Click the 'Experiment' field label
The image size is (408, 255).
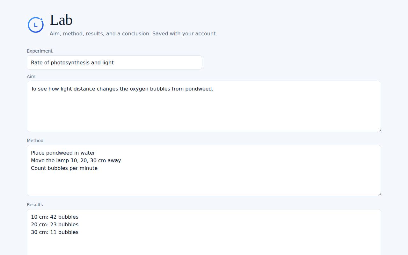click(40, 51)
